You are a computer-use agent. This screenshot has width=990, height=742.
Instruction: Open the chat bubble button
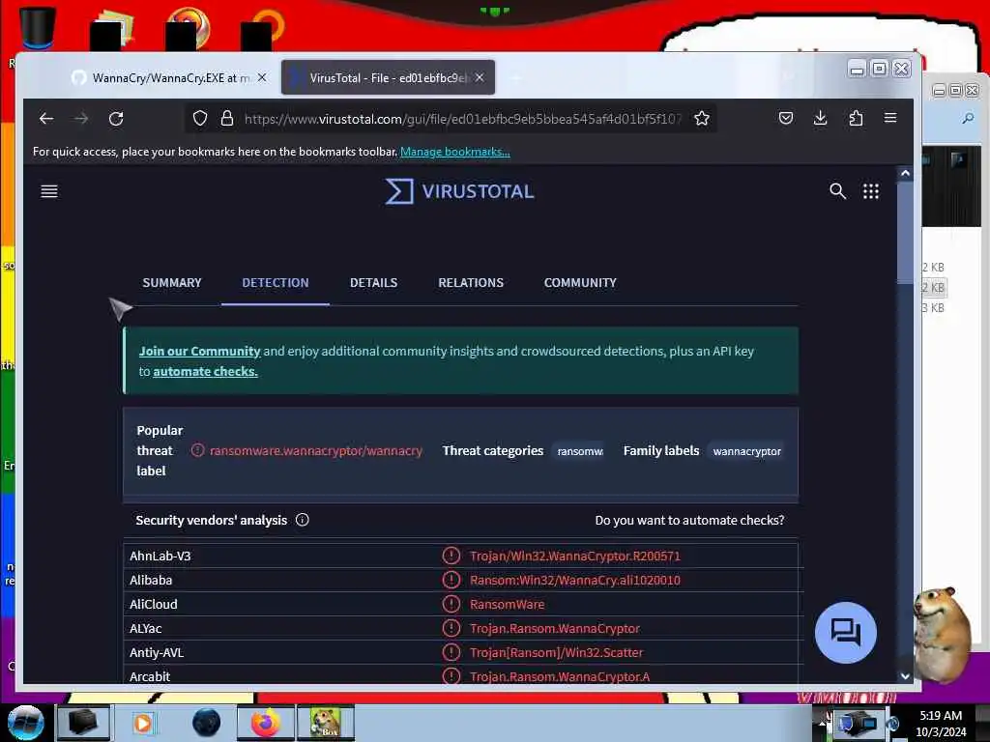pyautogui.click(x=845, y=632)
